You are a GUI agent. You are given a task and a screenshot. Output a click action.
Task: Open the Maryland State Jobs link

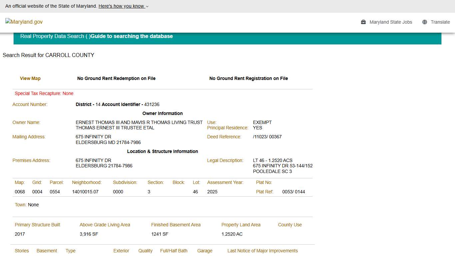(391, 22)
